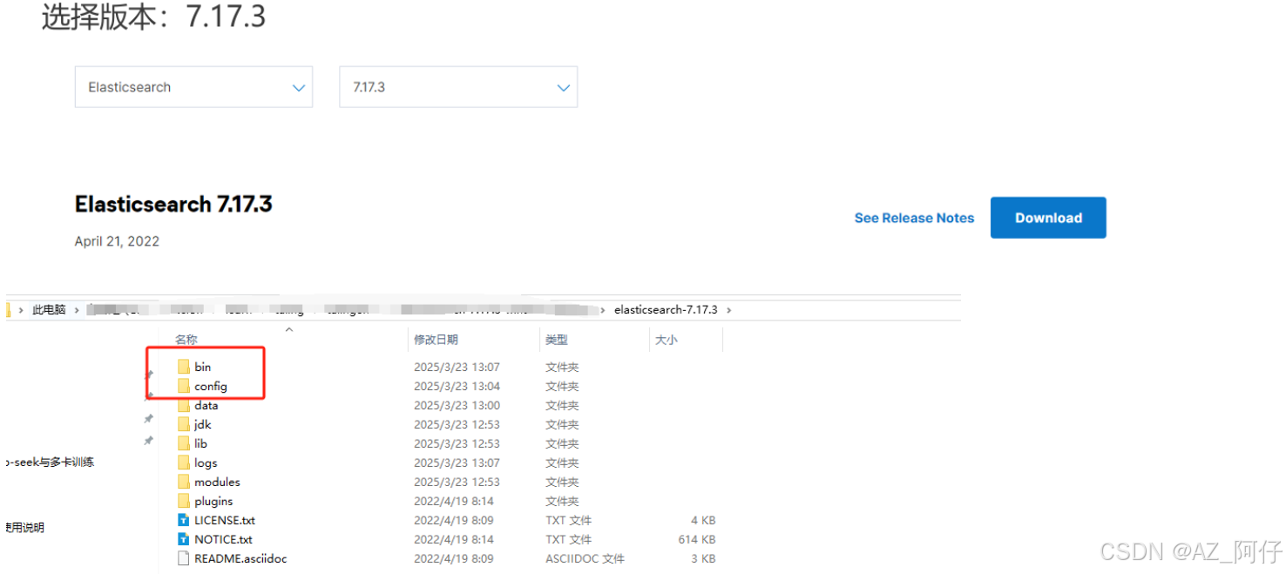Select the data folder name
Viewport: 1286px width, 574px height.
click(206, 405)
